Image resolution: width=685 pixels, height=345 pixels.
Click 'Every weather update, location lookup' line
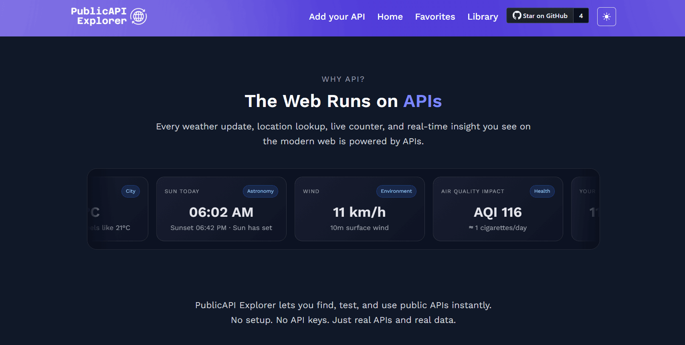click(x=344, y=127)
